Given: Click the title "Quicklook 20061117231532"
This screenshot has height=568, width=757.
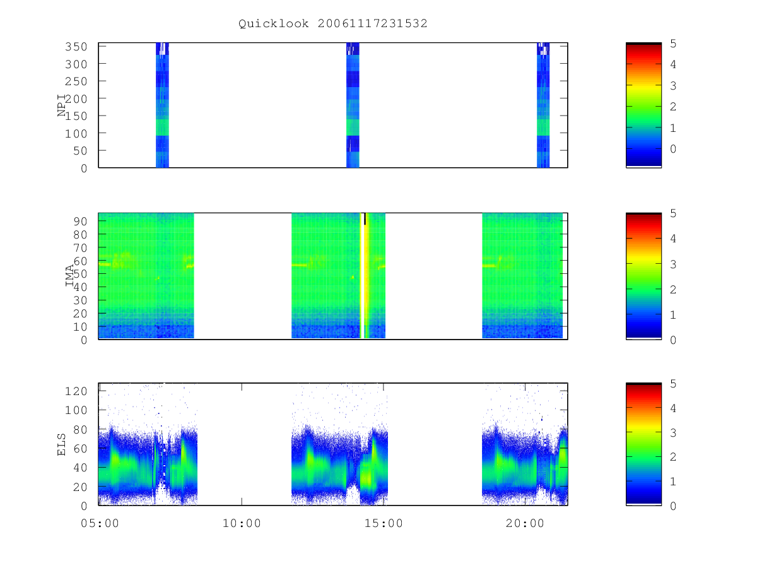Looking at the screenshot, I should pyautogui.click(x=333, y=24).
